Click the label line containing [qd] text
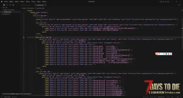Image resolution: width=183 pixels, height=98 pixels. point(81,46)
